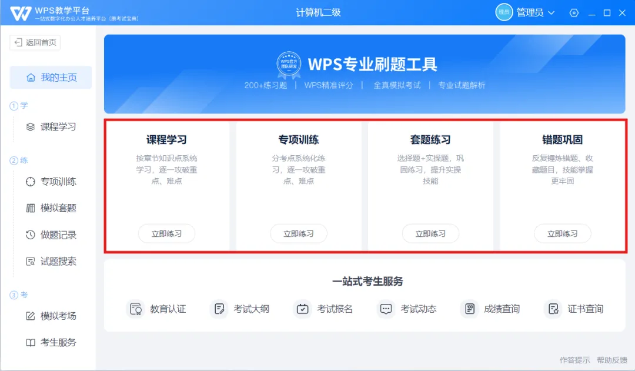
Task: Click the 一站式考生服务 heading
Action: pyautogui.click(x=367, y=281)
